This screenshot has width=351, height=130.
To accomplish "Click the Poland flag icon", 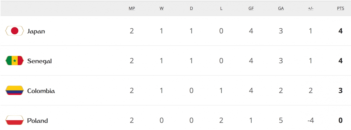I will (15, 120).
